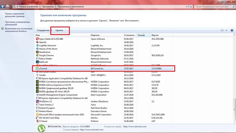236x133 pixels.
Task: Open the Упорядочить dropdown menu
Action: click(x=44, y=30)
